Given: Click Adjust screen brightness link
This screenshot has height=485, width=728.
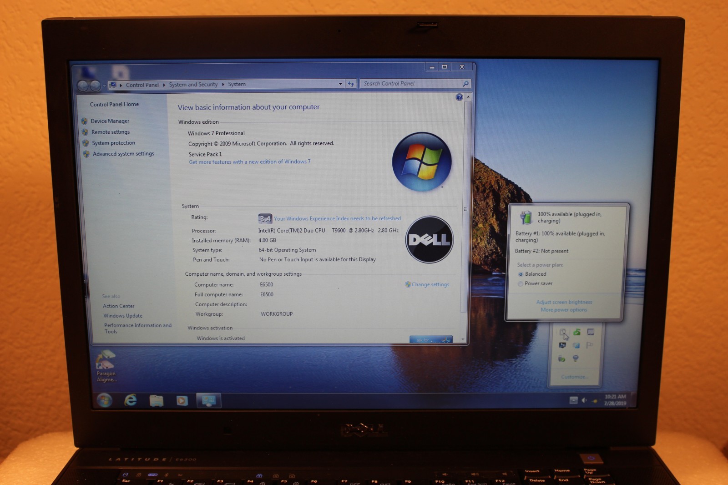Looking at the screenshot, I should pyautogui.click(x=564, y=302).
